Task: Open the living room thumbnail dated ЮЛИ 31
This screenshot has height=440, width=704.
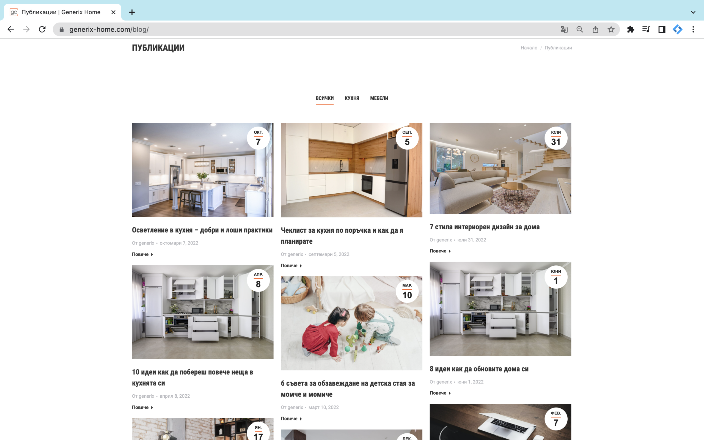Action: coord(501,168)
